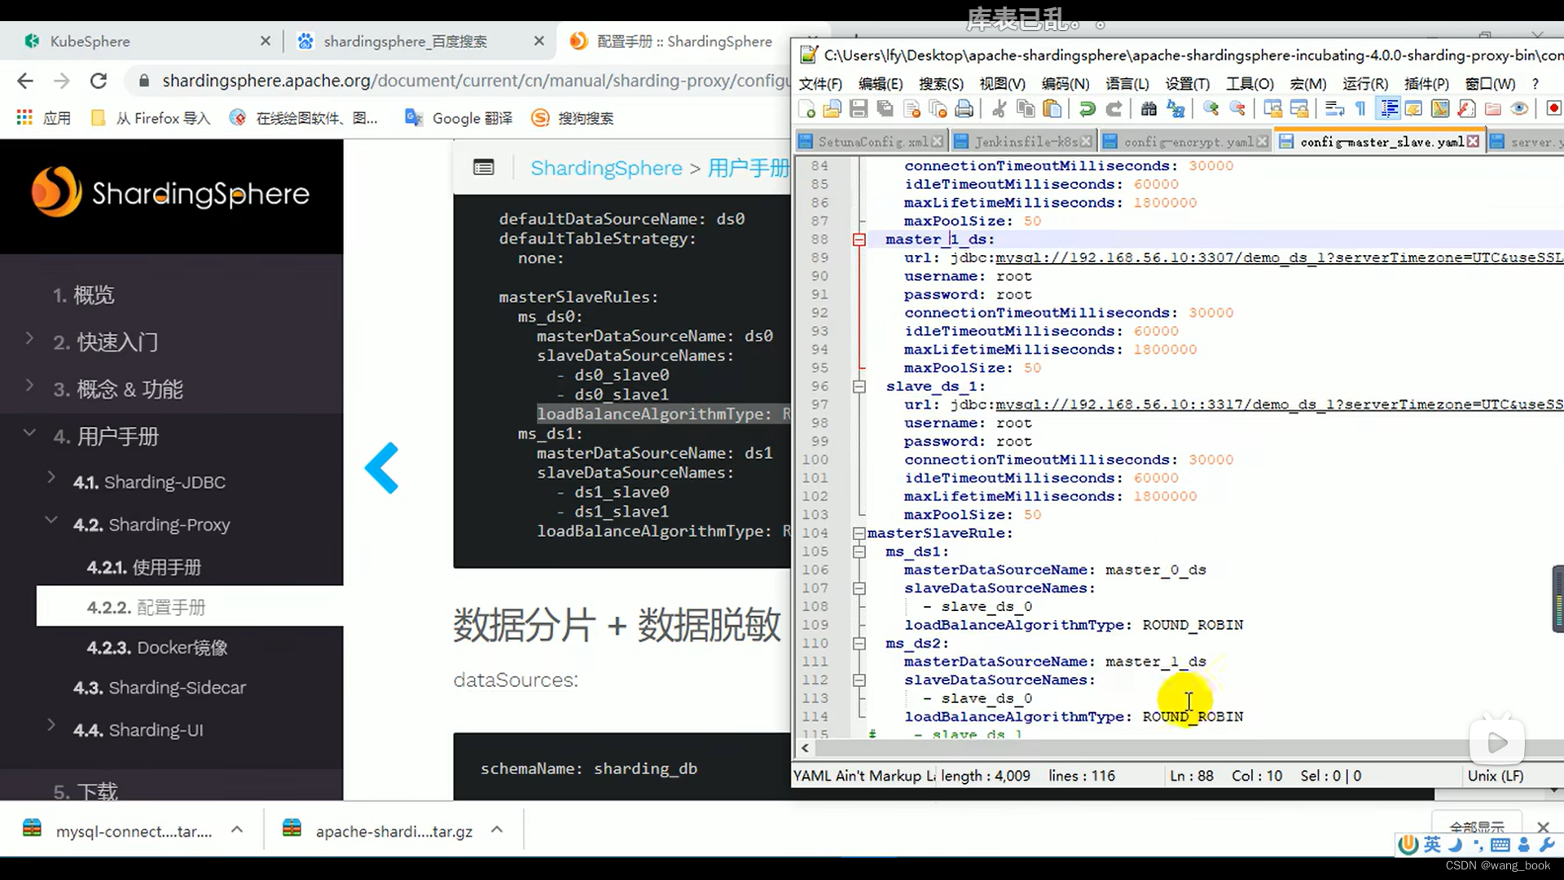Open the 插件(P) menu

1426,84
